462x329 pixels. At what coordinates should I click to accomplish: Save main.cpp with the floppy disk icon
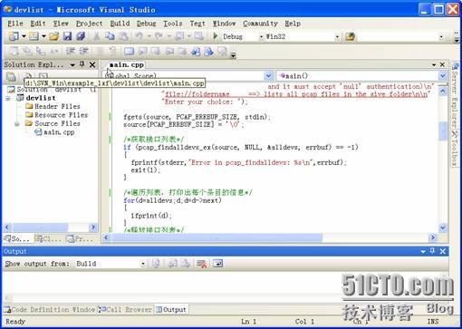(67, 36)
